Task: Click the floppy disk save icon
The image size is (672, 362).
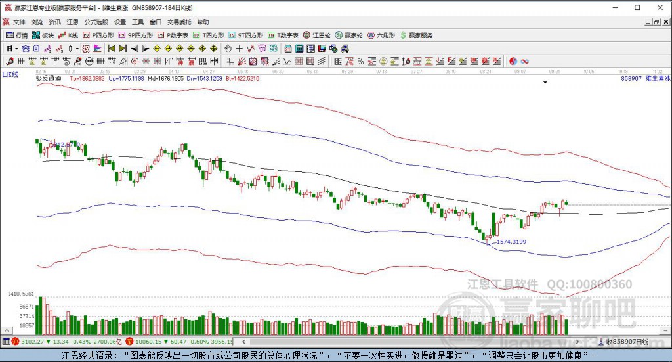Action: tap(322, 49)
